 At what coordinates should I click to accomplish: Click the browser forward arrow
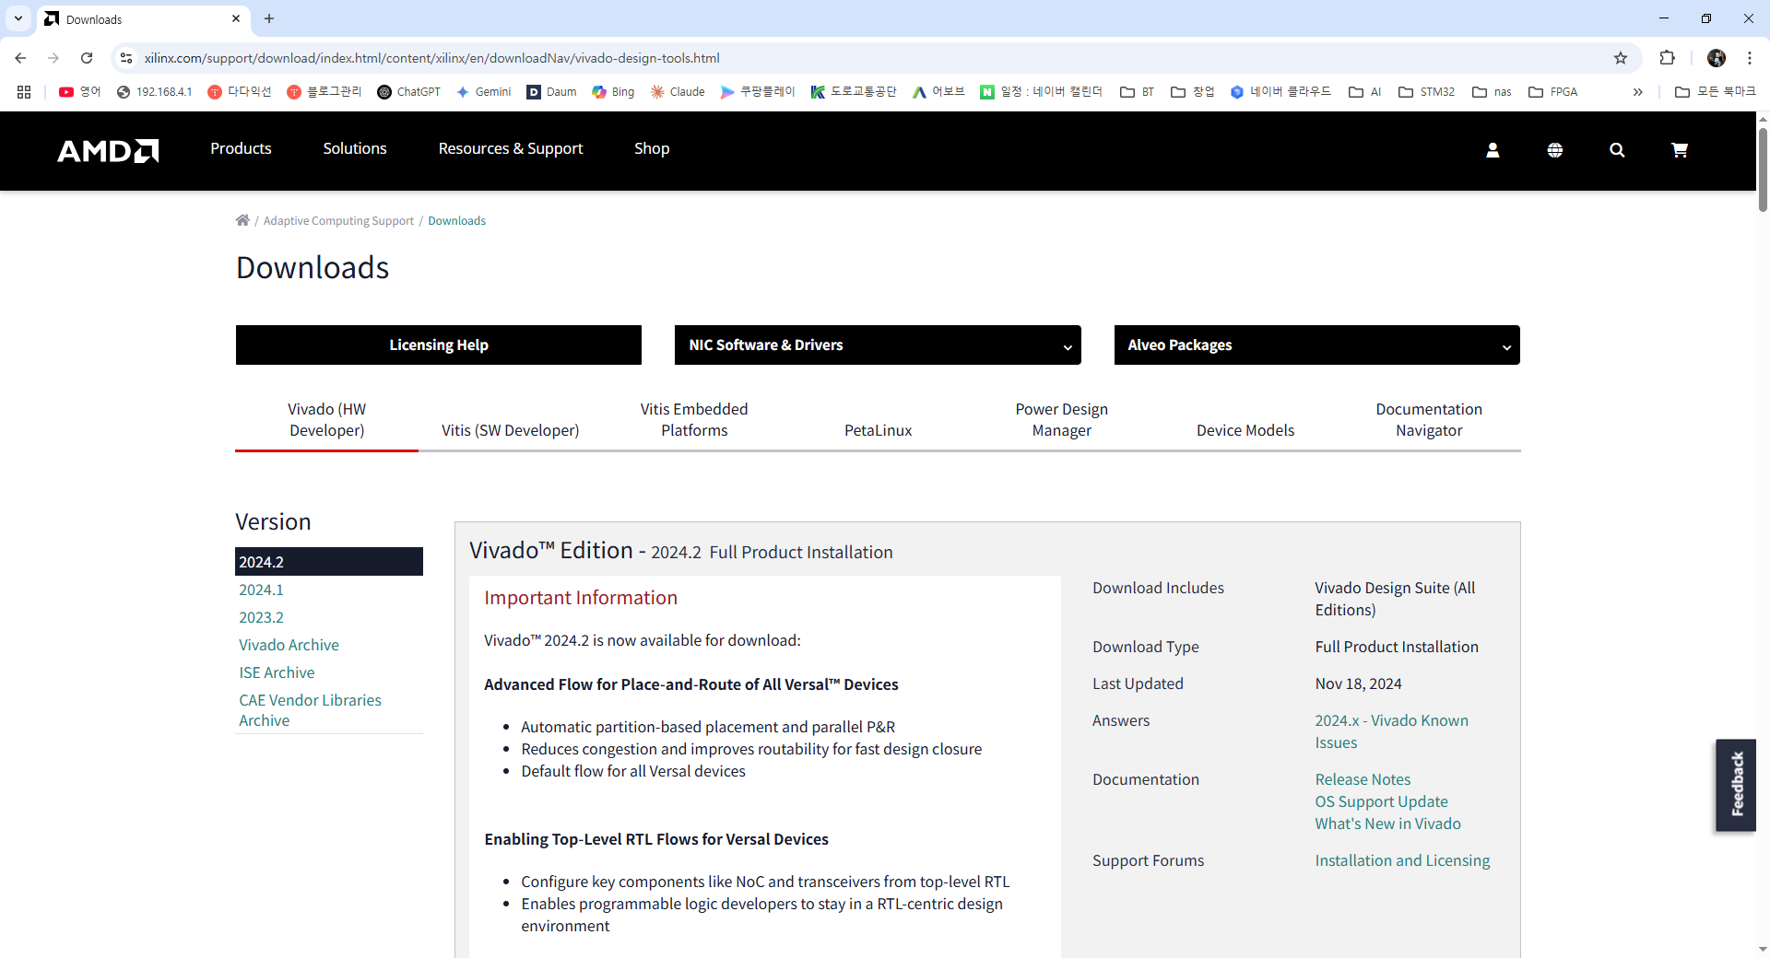(x=53, y=58)
